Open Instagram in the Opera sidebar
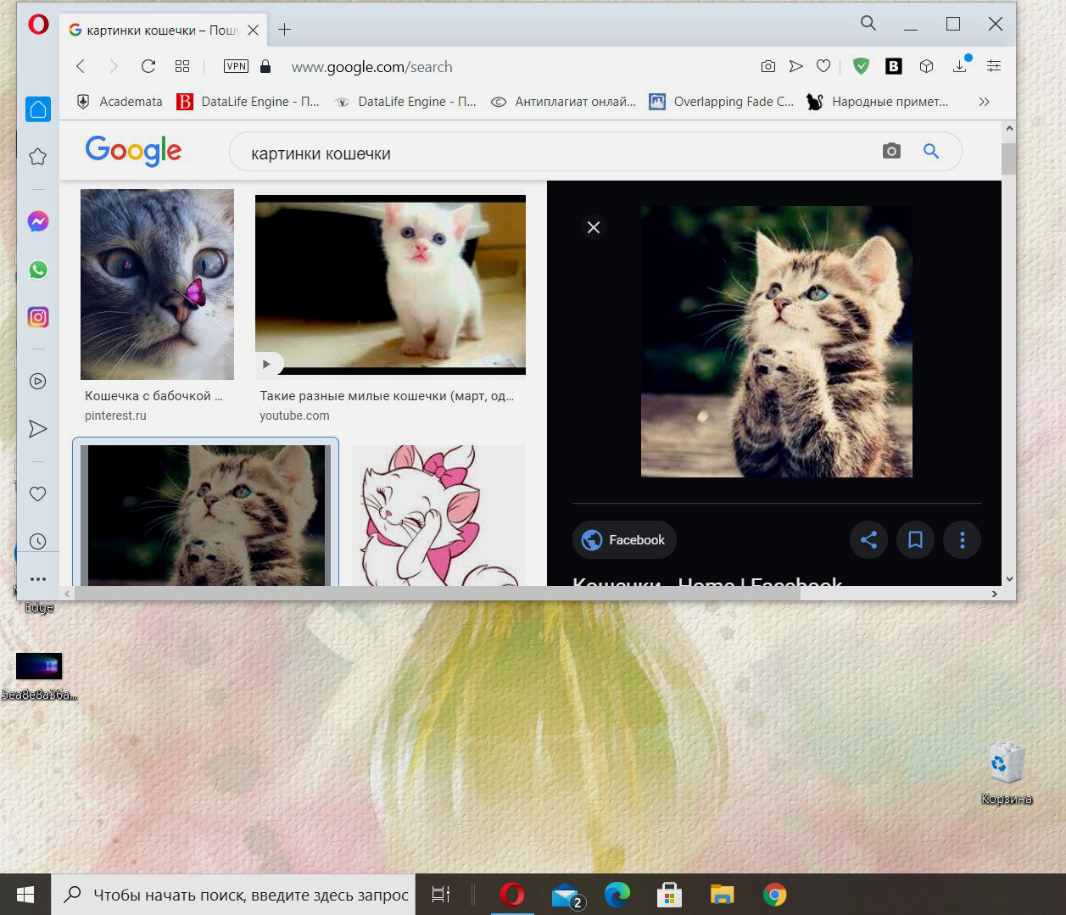 click(x=38, y=317)
